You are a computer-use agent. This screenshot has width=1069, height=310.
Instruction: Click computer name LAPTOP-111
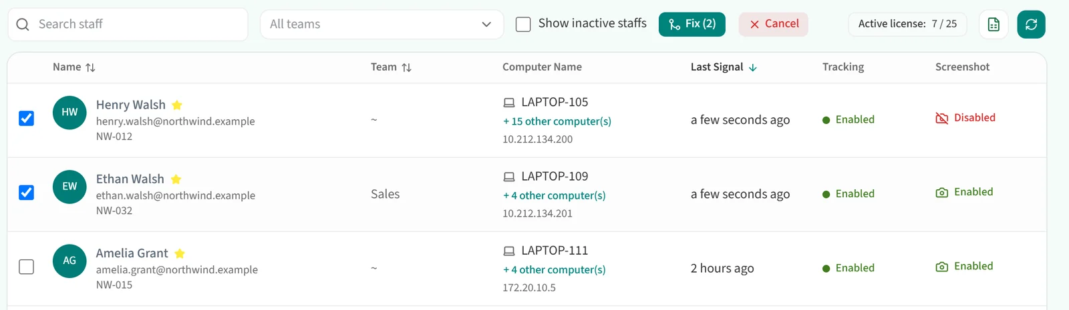coord(555,250)
